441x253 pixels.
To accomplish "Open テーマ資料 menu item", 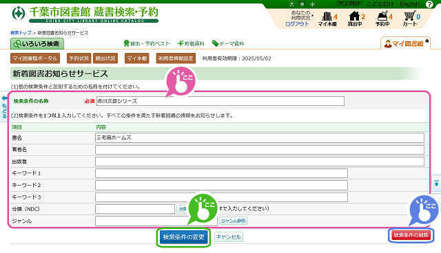I will 228,43.
